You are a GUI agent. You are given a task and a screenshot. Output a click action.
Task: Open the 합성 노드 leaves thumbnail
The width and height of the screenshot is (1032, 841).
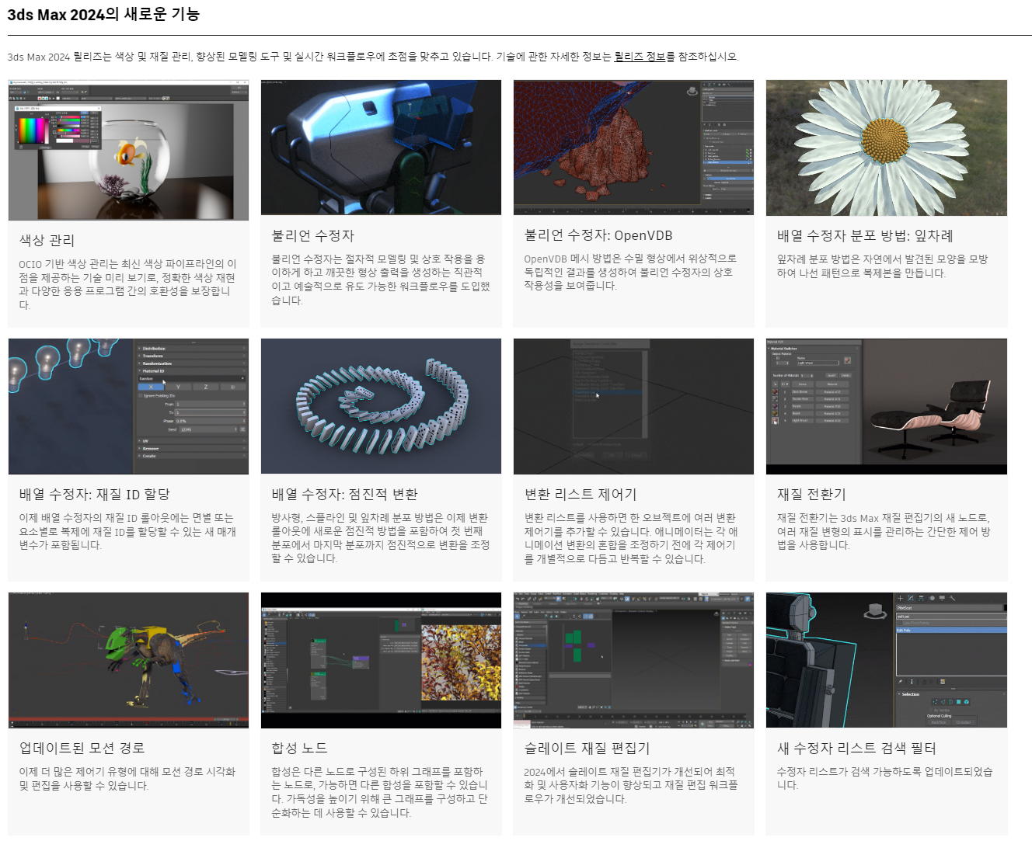[381, 660]
